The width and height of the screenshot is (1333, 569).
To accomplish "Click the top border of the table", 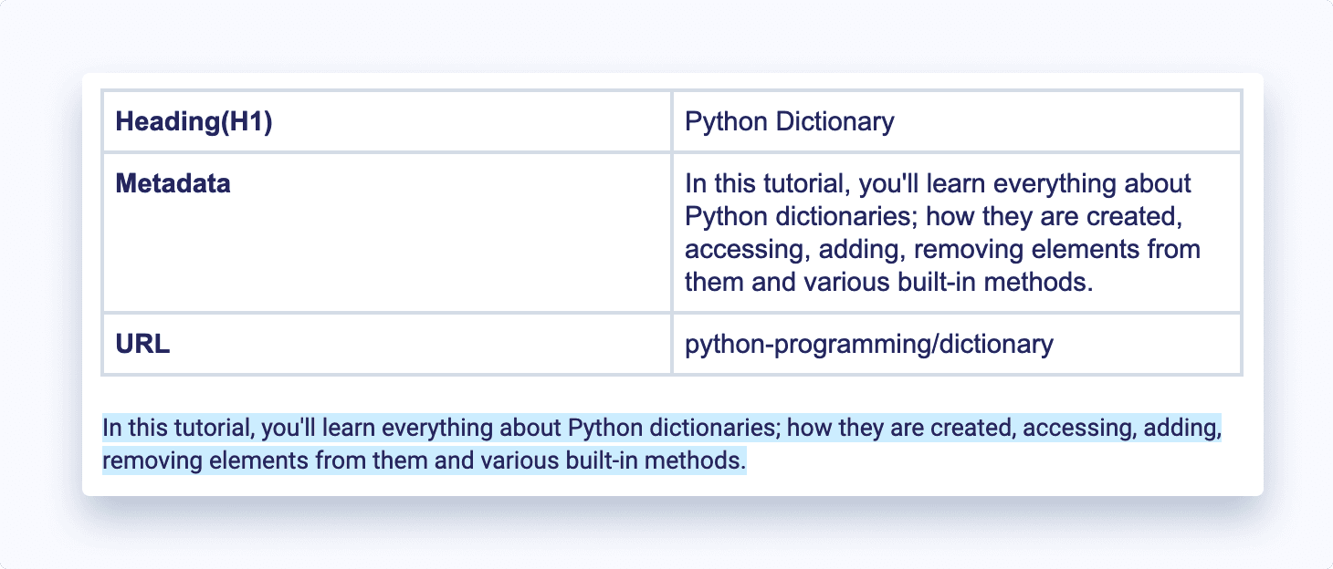I will click(x=671, y=90).
